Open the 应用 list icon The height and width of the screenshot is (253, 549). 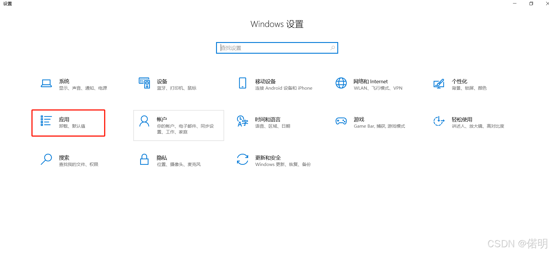46,121
